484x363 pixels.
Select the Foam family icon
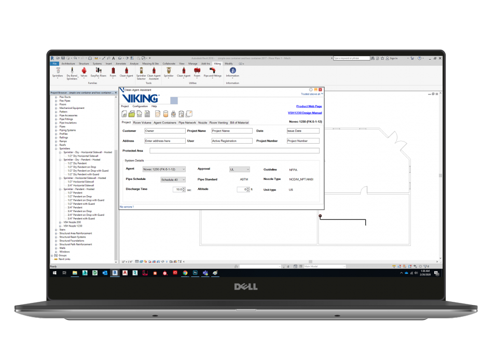click(x=113, y=72)
